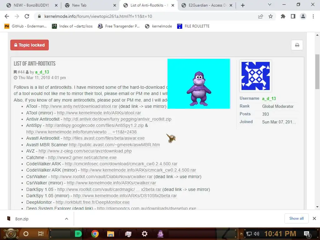Click the scrollbar down arrow

(x=317, y=207)
